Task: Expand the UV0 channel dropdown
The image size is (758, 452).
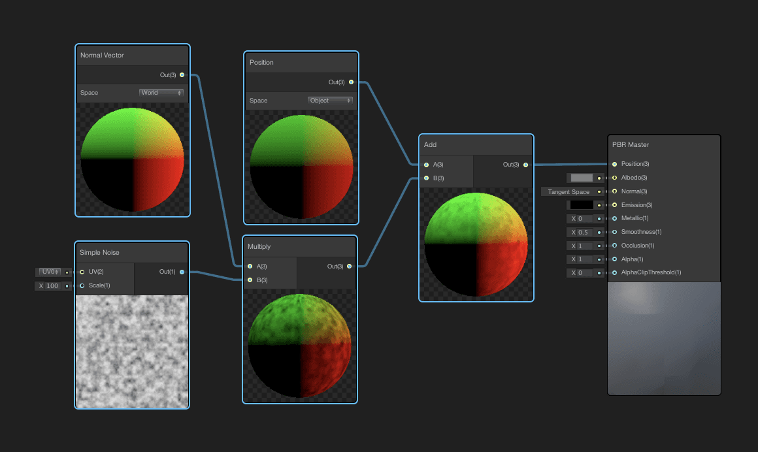Action: (50, 272)
